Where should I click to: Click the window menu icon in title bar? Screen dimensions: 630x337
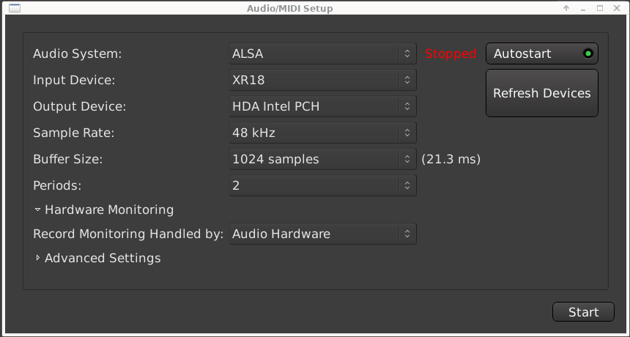pyautogui.click(x=13, y=8)
